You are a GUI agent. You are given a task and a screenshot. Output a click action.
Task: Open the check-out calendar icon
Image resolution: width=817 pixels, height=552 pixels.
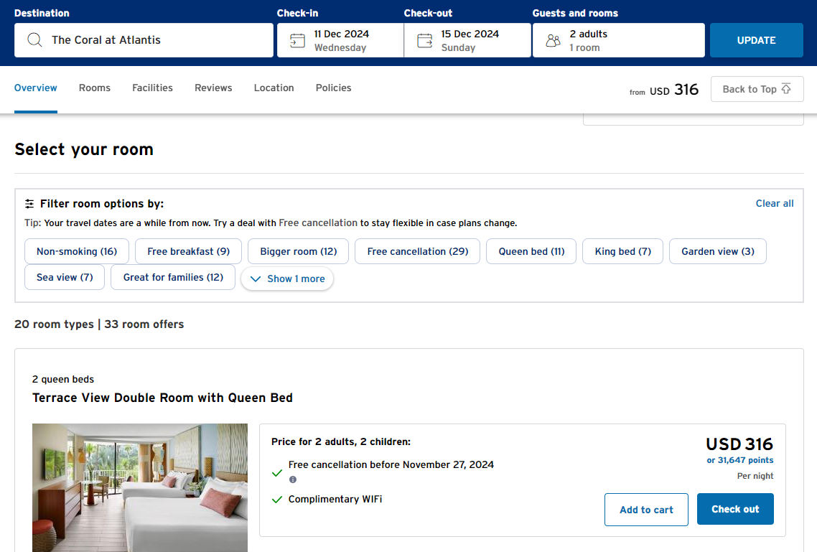click(x=425, y=40)
